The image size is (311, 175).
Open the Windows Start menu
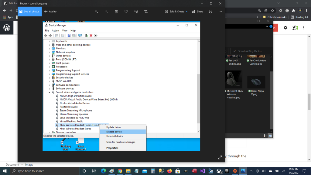pyautogui.click(x=5, y=171)
